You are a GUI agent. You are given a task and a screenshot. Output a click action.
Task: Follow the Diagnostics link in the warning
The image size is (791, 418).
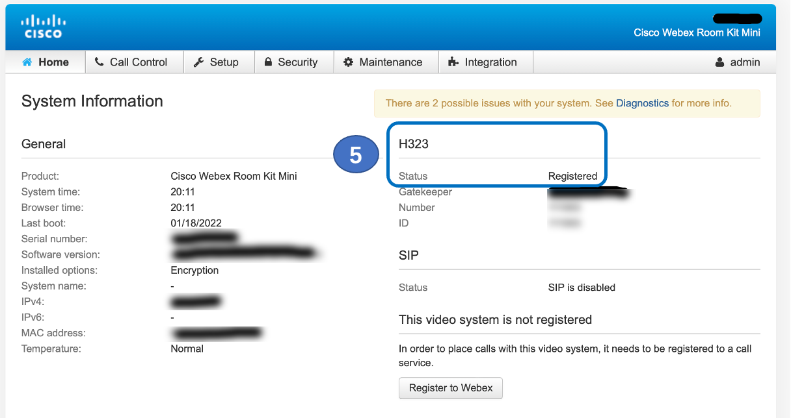tap(642, 103)
